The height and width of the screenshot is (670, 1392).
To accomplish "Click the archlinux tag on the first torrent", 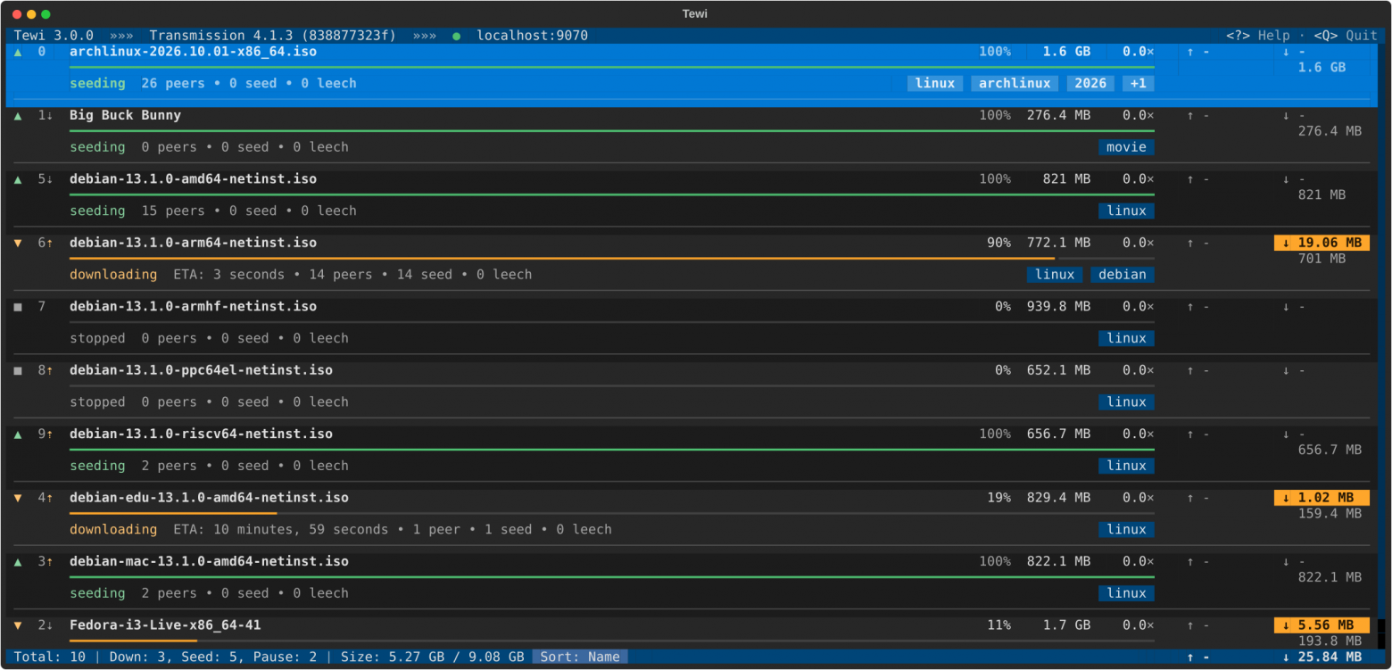I will (x=1015, y=83).
